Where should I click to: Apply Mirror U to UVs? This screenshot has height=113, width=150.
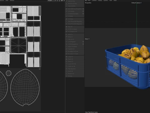point(75,35)
